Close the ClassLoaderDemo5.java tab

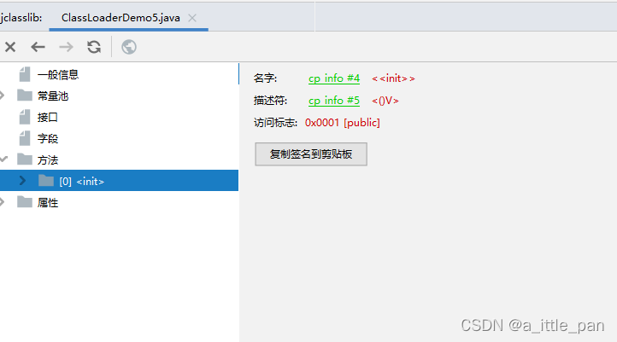192,18
